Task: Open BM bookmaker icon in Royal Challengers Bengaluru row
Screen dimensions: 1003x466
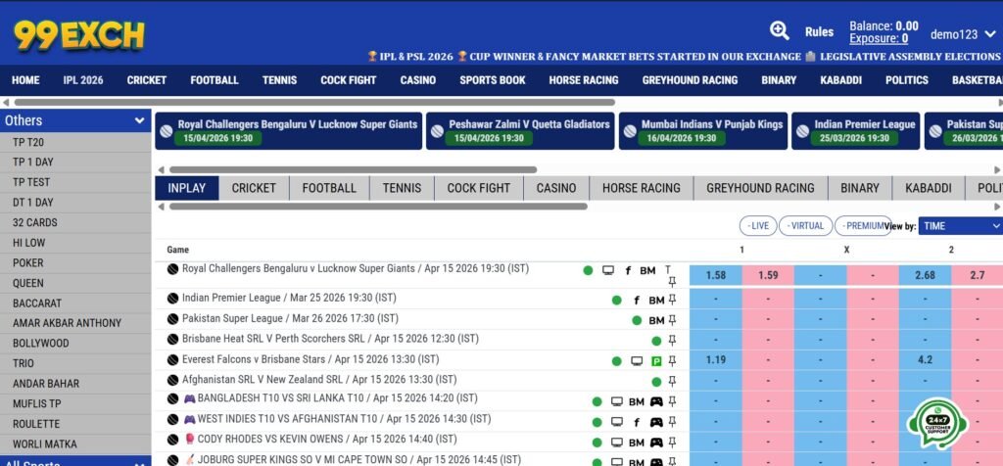Action: [x=647, y=270]
